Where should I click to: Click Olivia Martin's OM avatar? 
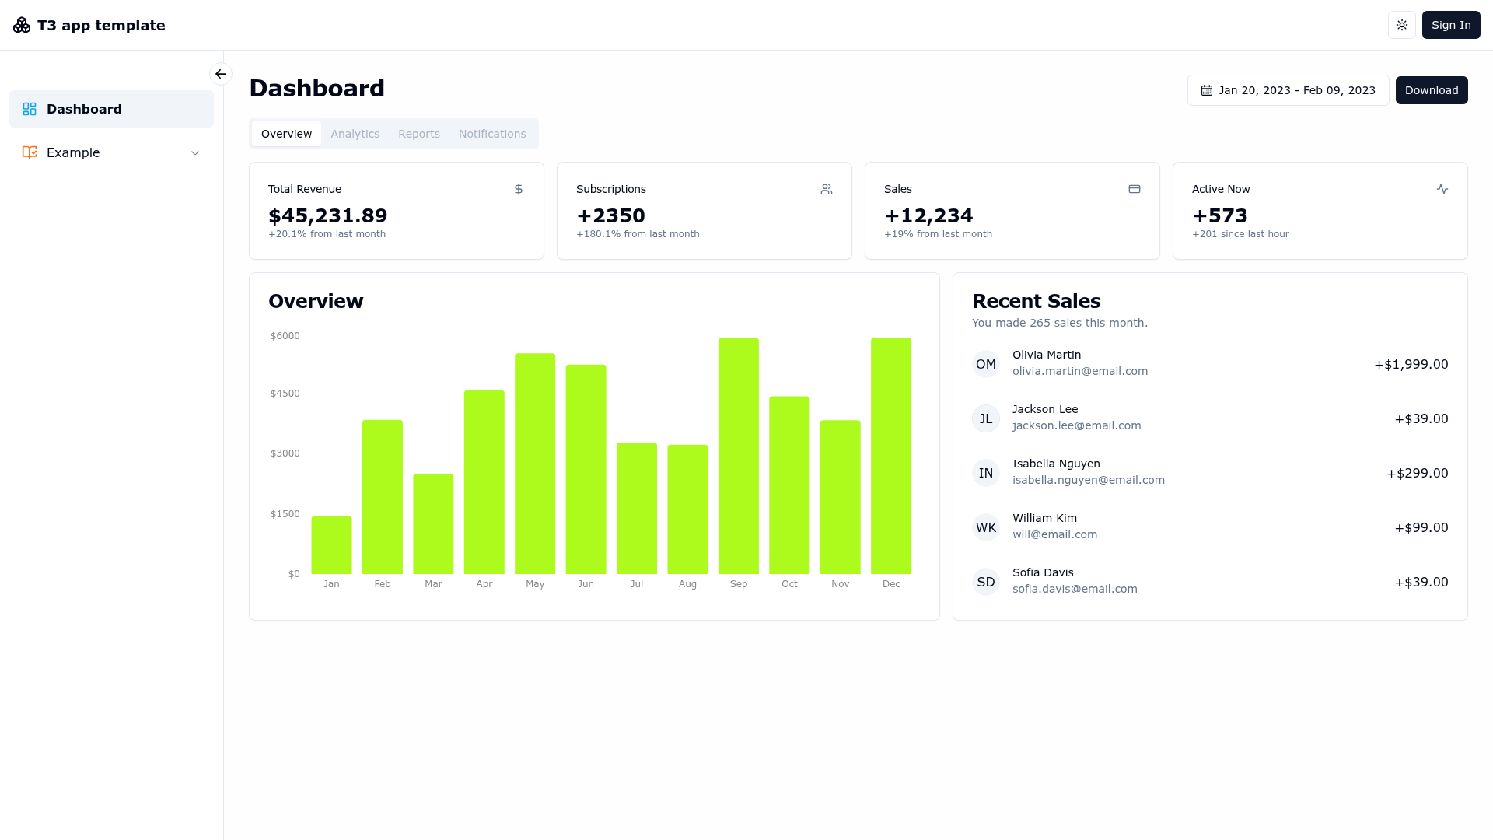[986, 364]
